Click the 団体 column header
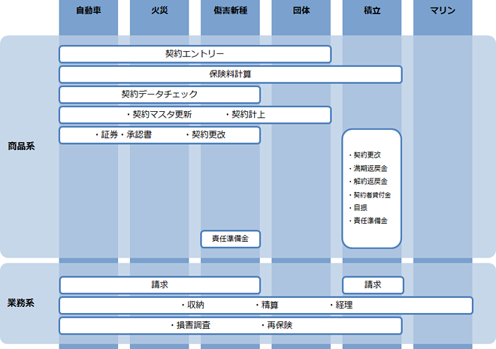 click(x=301, y=11)
